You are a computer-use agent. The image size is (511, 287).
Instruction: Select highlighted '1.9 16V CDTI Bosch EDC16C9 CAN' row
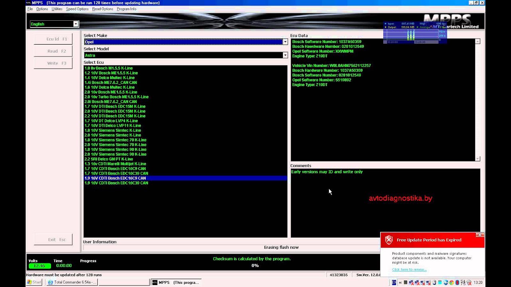186,178
